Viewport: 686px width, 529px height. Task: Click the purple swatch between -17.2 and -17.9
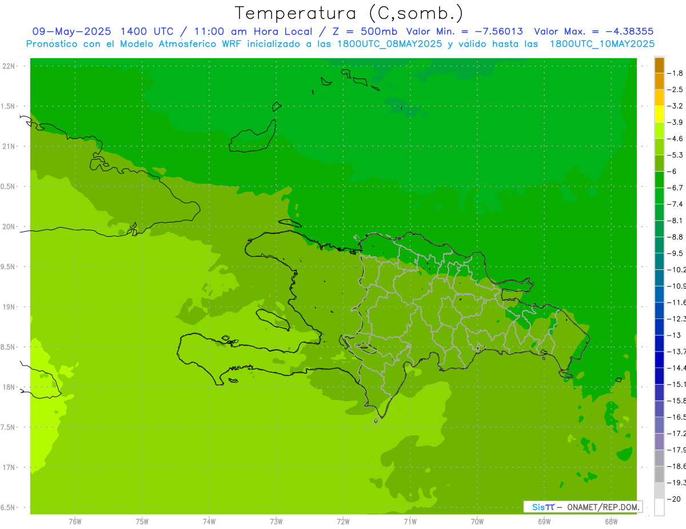pos(659,441)
